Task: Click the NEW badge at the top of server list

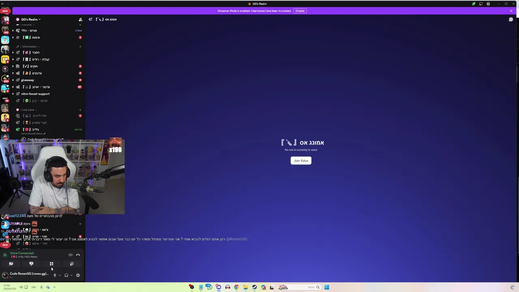Action: tap(5, 11)
